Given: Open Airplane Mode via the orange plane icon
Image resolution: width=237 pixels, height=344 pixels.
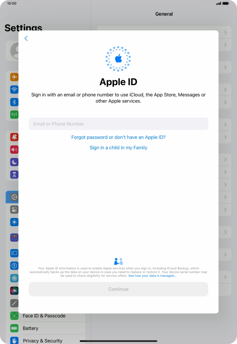Looking at the screenshot, I should click(14, 77).
